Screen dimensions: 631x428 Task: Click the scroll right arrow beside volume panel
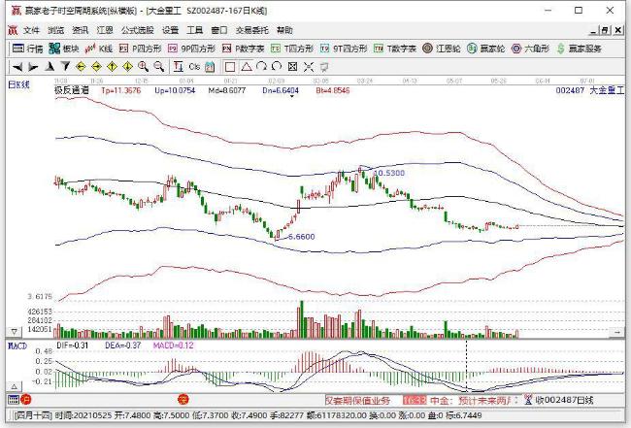[x=617, y=332]
